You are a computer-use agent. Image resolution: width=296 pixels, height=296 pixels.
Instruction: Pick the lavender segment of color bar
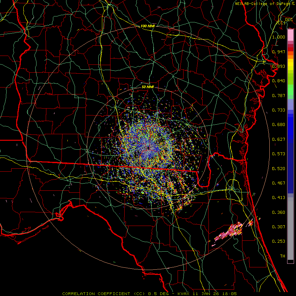[x=290, y=104]
